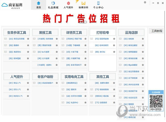Star the 【补】京东人气 tool

[x=28, y=90]
